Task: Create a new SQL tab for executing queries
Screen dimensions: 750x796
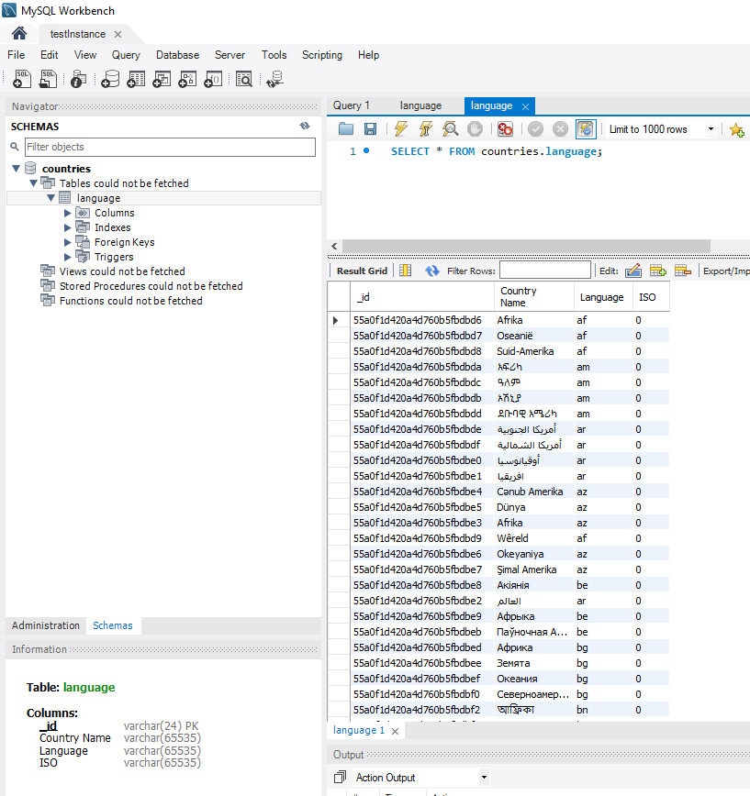Action: pyautogui.click(x=21, y=79)
